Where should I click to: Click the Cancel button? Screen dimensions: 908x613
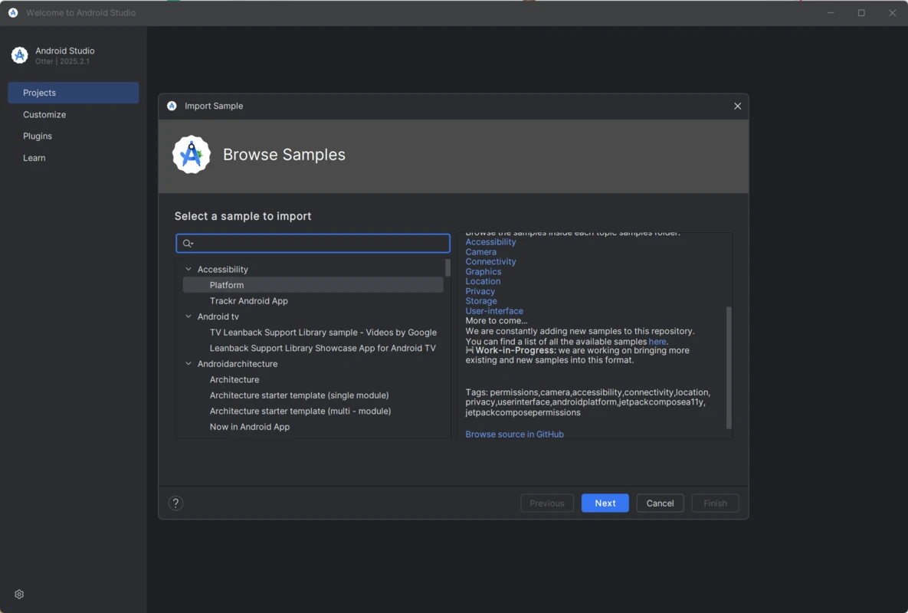click(661, 503)
